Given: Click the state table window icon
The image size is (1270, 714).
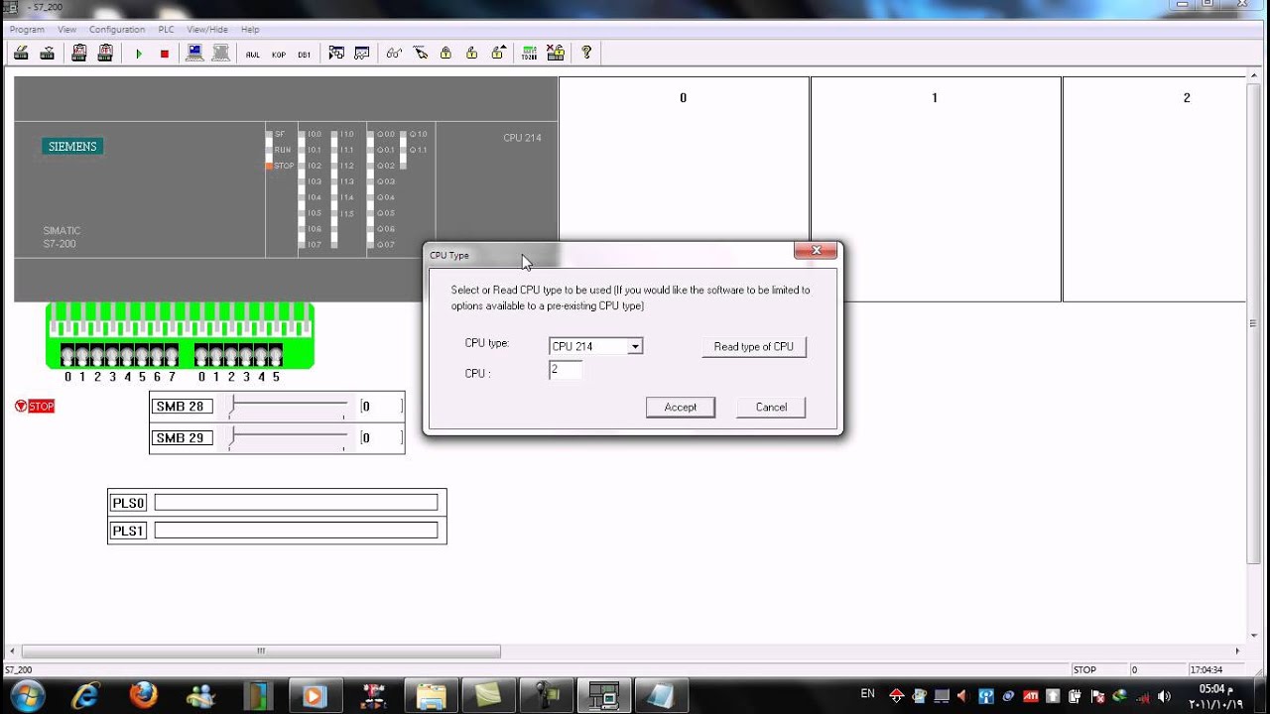Looking at the screenshot, I should pyautogui.click(x=336, y=53).
